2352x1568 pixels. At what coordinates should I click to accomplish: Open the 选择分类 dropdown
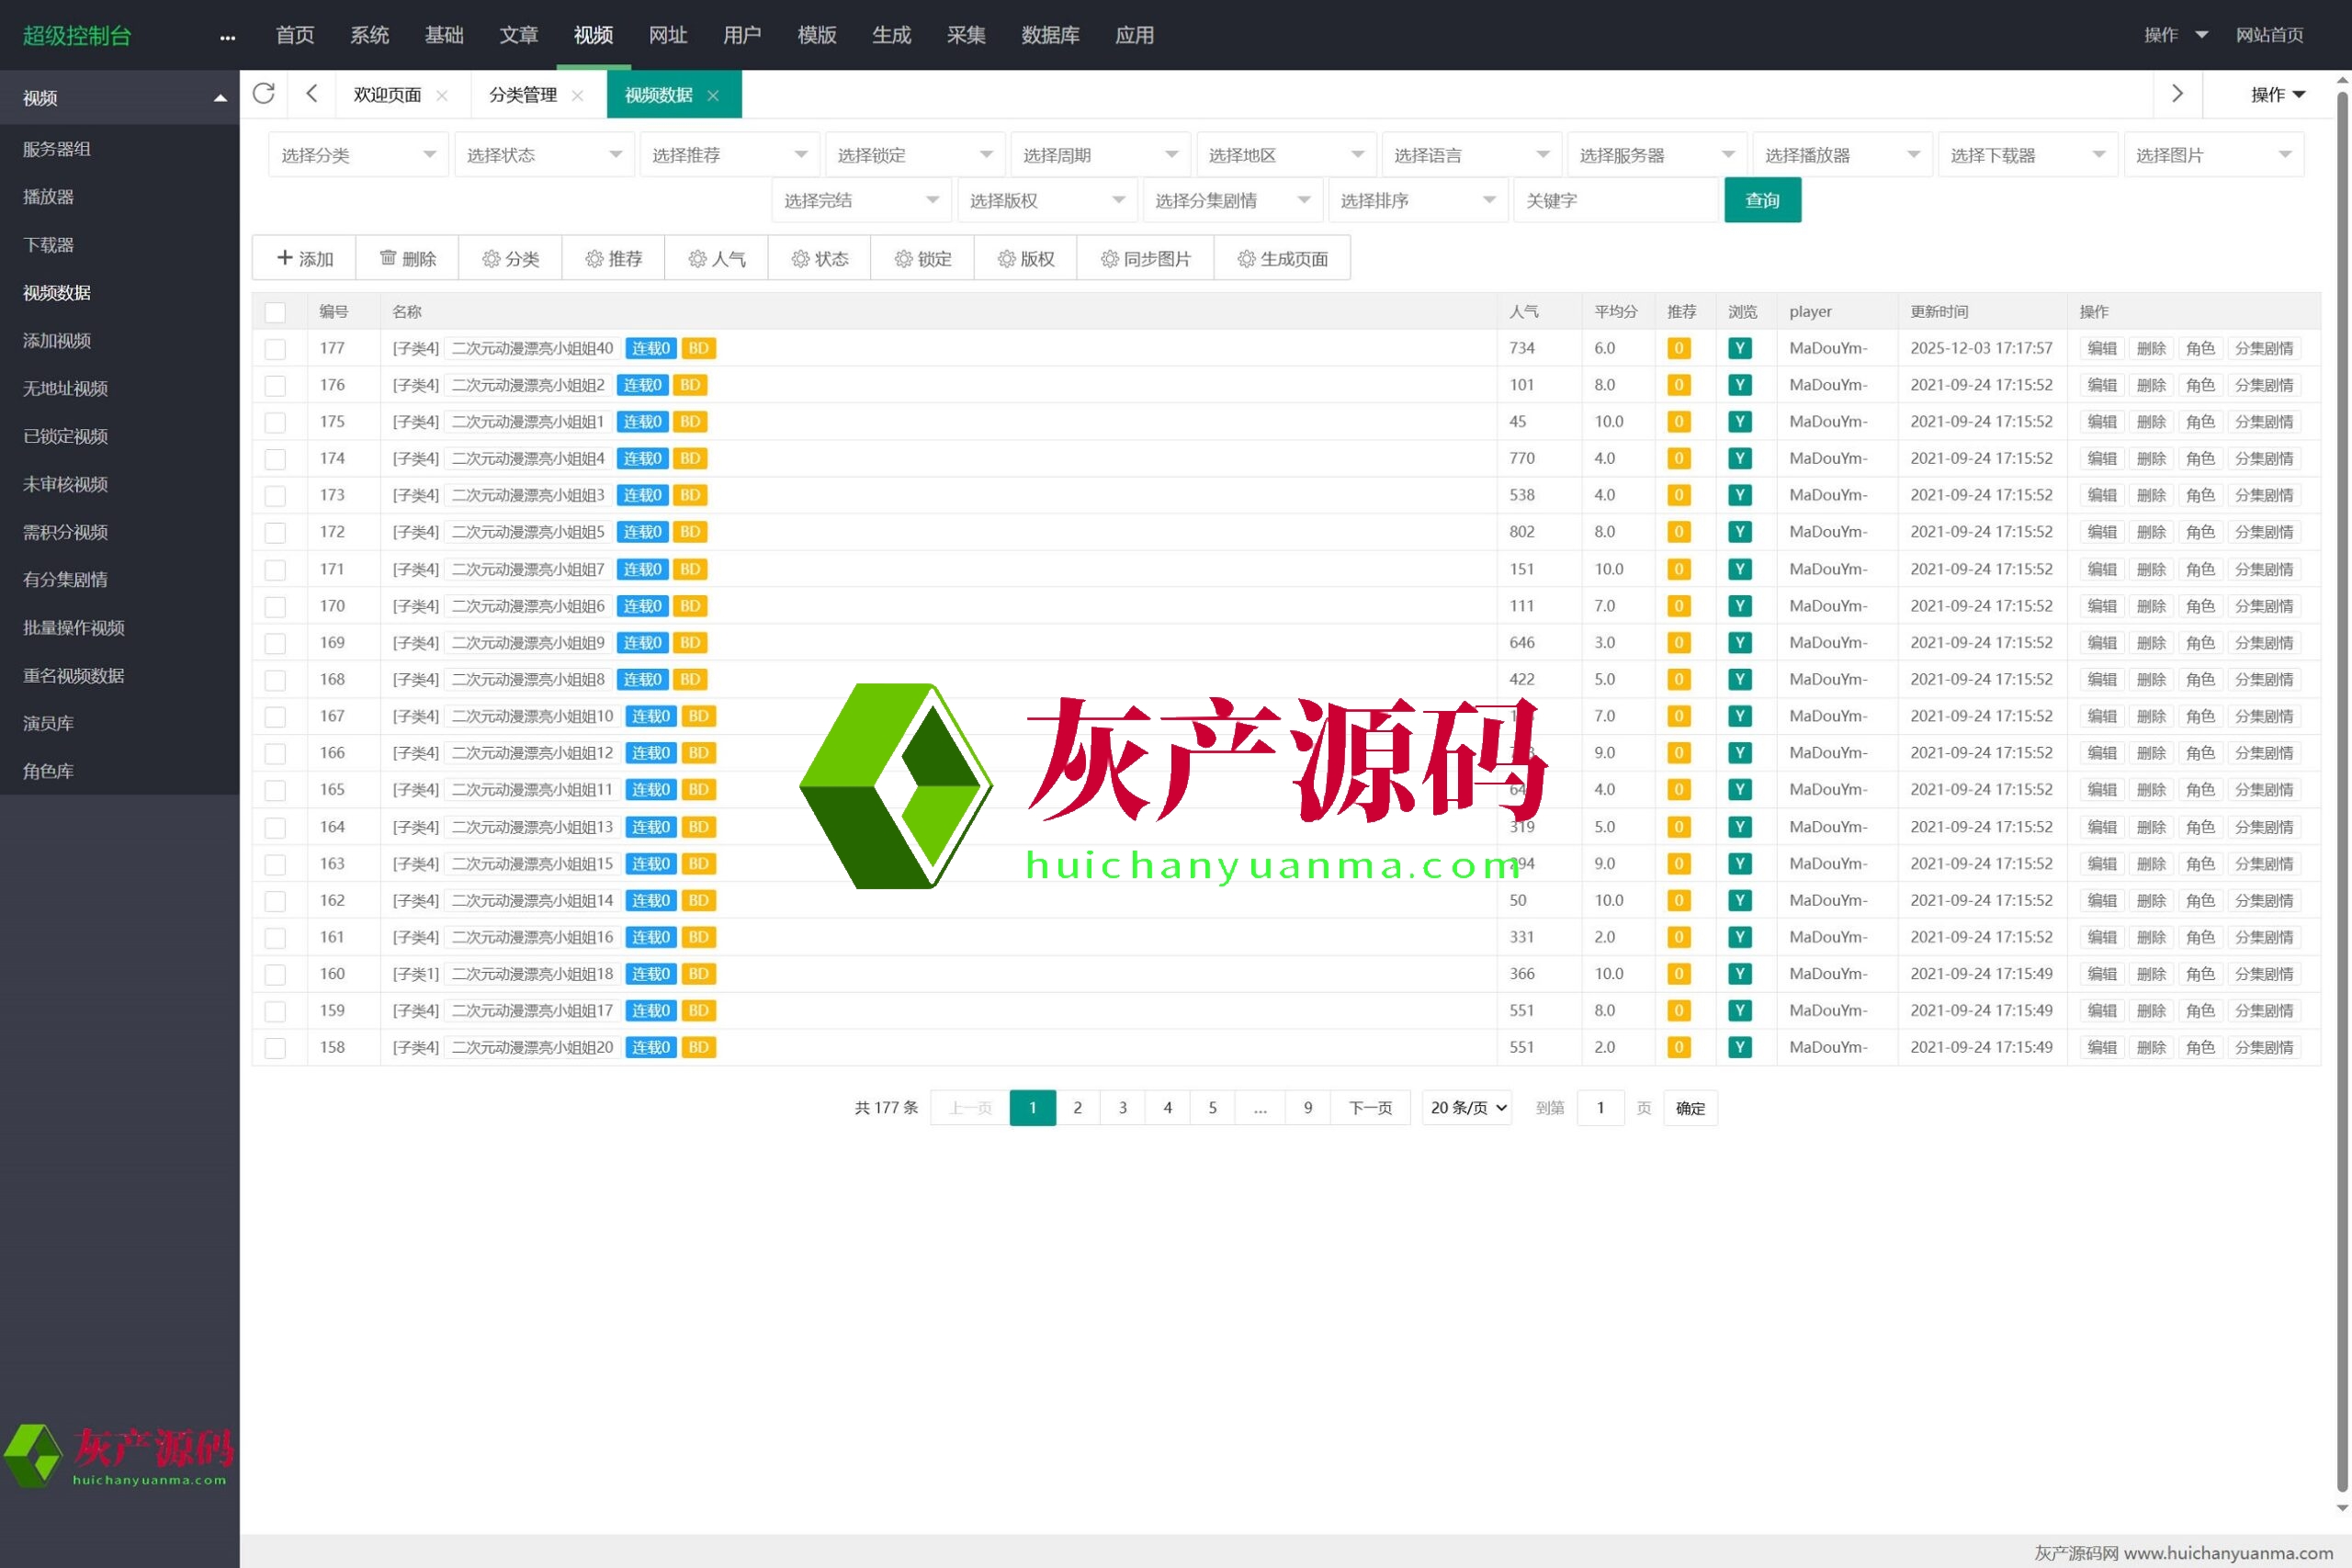pos(357,155)
